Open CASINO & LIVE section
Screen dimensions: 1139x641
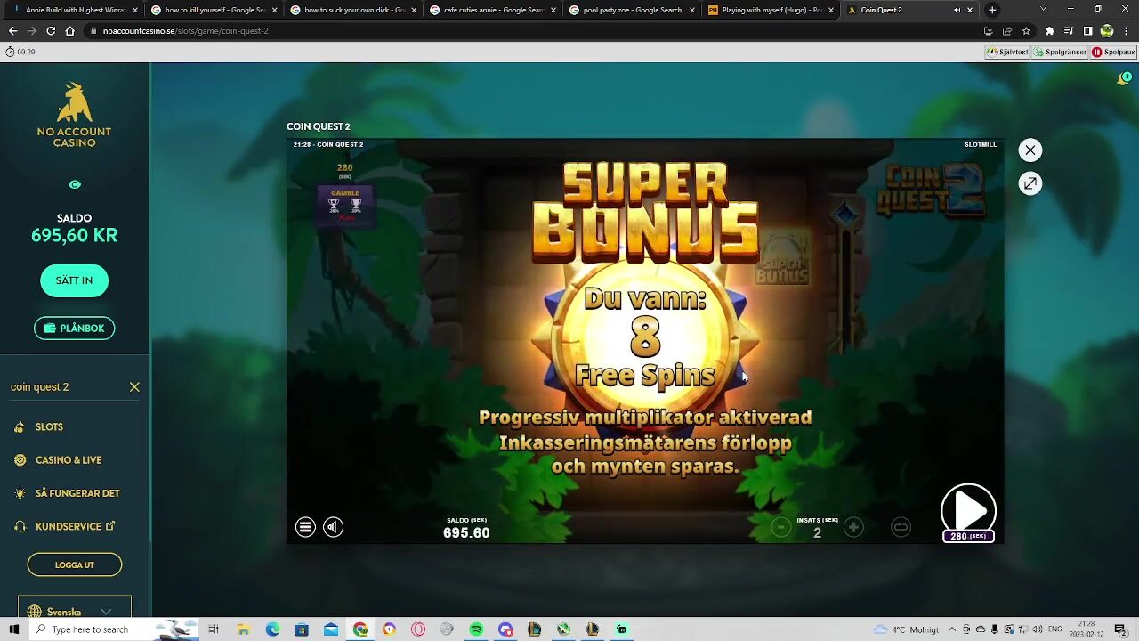click(x=69, y=460)
